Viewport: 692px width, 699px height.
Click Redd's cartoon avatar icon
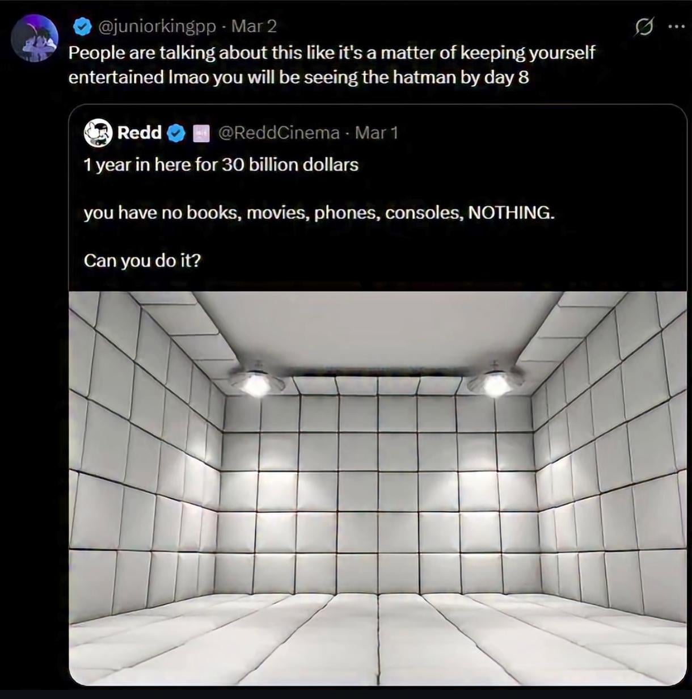point(98,133)
